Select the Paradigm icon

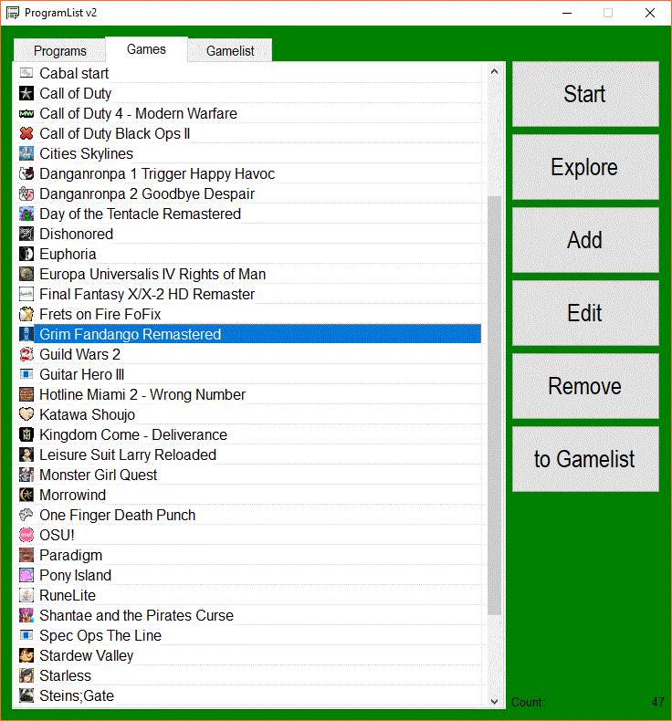pos(26,555)
